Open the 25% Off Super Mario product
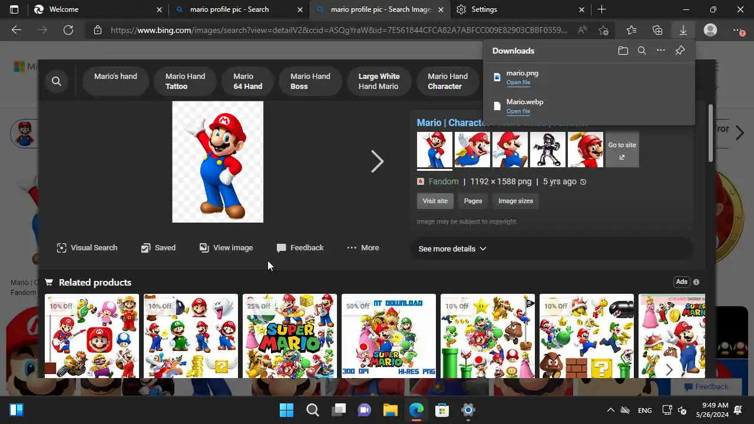 290,336
